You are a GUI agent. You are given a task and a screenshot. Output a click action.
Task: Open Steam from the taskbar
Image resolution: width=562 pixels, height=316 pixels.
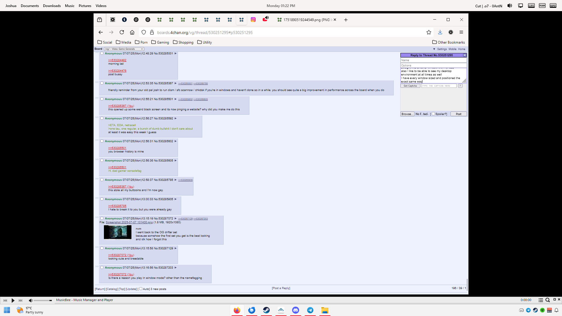pyautogui.click(x=266, y=310)
